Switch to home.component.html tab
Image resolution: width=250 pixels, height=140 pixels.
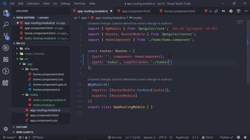[x=179, y=11]
